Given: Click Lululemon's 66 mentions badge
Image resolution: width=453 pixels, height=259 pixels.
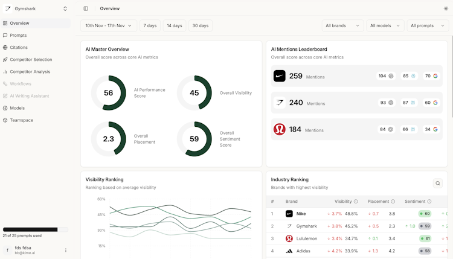Looking at the screenshot, I should coord(409,129).
